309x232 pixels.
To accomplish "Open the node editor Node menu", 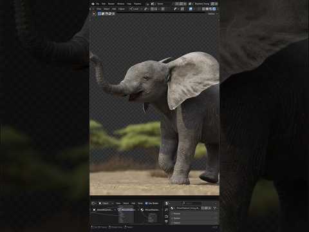I will 140,204.
